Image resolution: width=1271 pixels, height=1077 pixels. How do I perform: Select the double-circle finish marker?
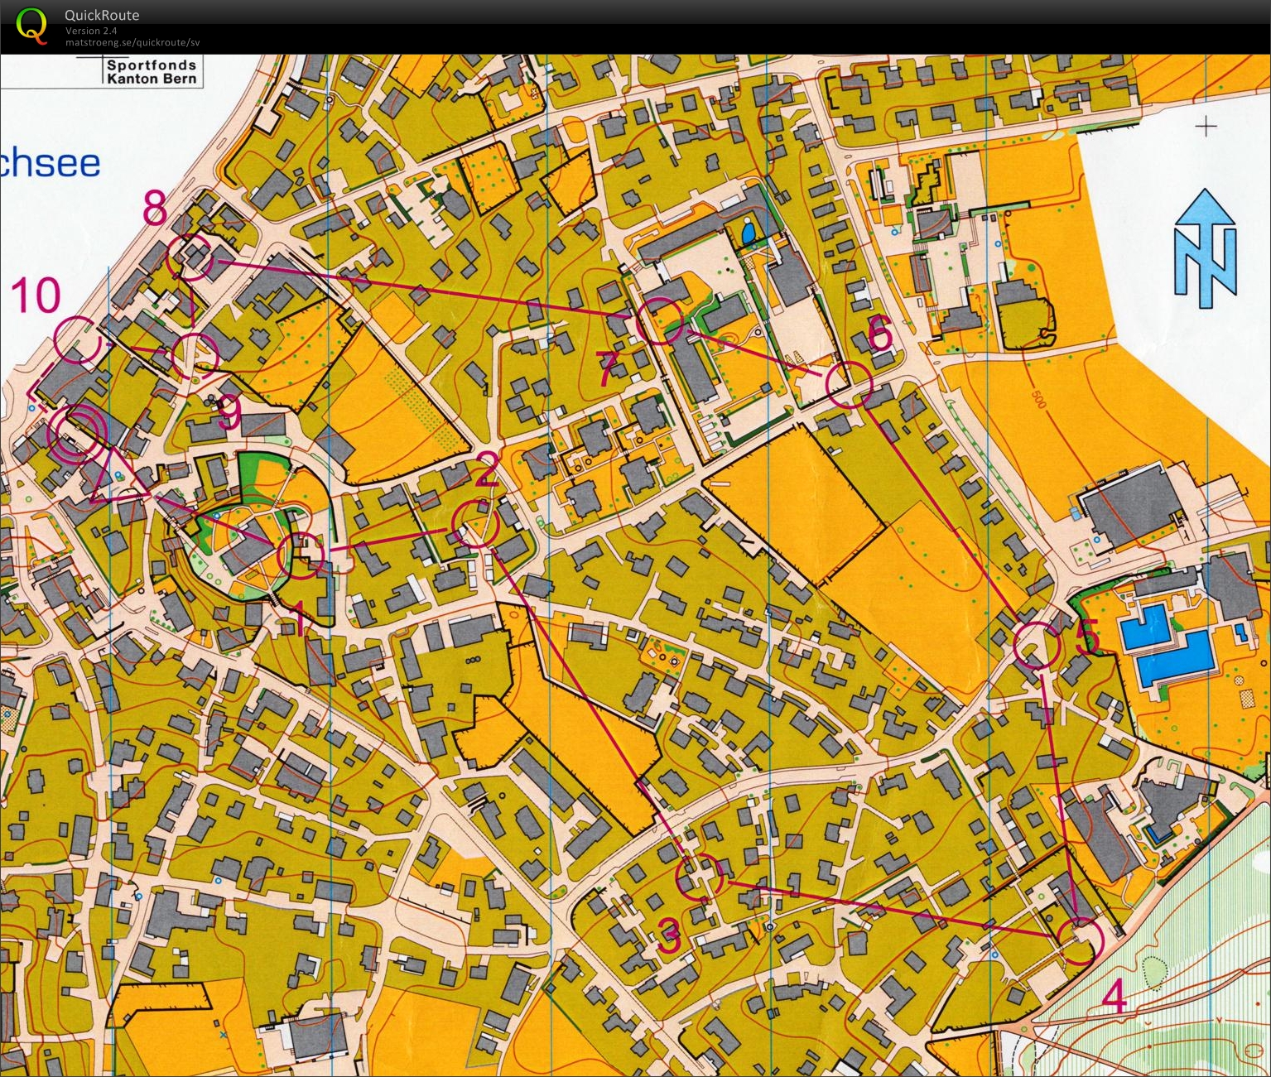(77, 433)
